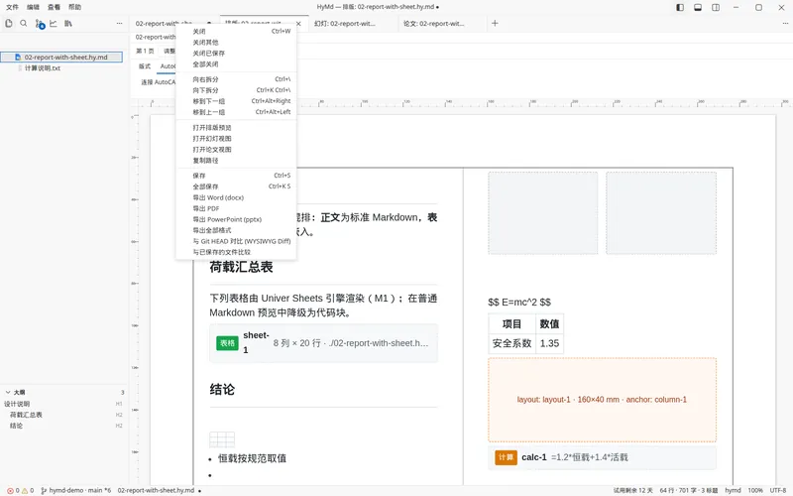This screenshot has width=793, height=496.
Task: Click 第 1 页 page indicator
Action: point(145,52)
